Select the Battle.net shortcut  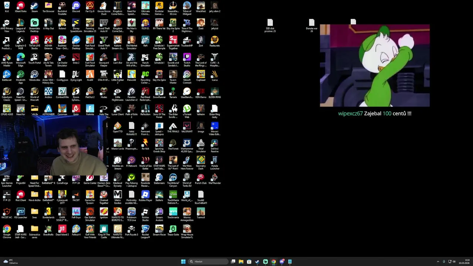(7, 76)
